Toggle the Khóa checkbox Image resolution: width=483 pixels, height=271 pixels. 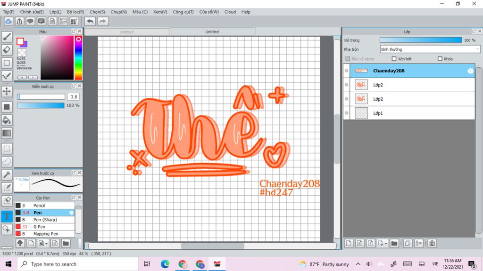point(440,59)
